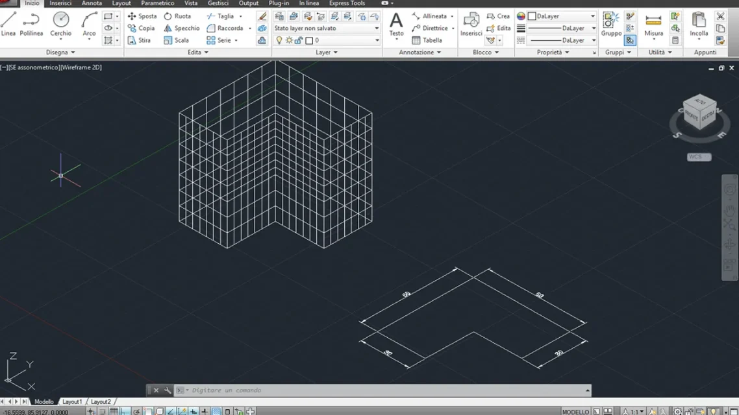Select the Linea drawing tool
The height and width of the screenshot is (415, 739).
[x=8, y=25]
